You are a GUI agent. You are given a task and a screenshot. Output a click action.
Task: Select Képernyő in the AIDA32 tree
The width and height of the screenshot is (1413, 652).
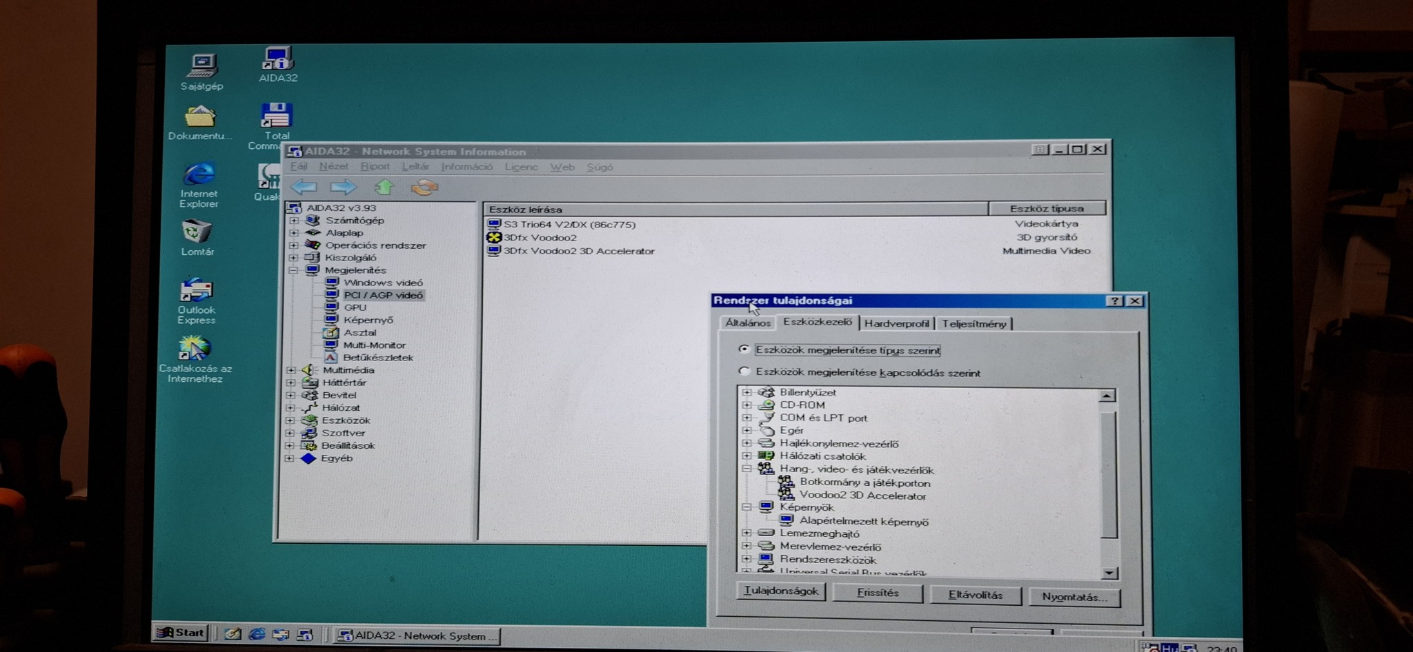pyautogui.click(x=368, y=320)
